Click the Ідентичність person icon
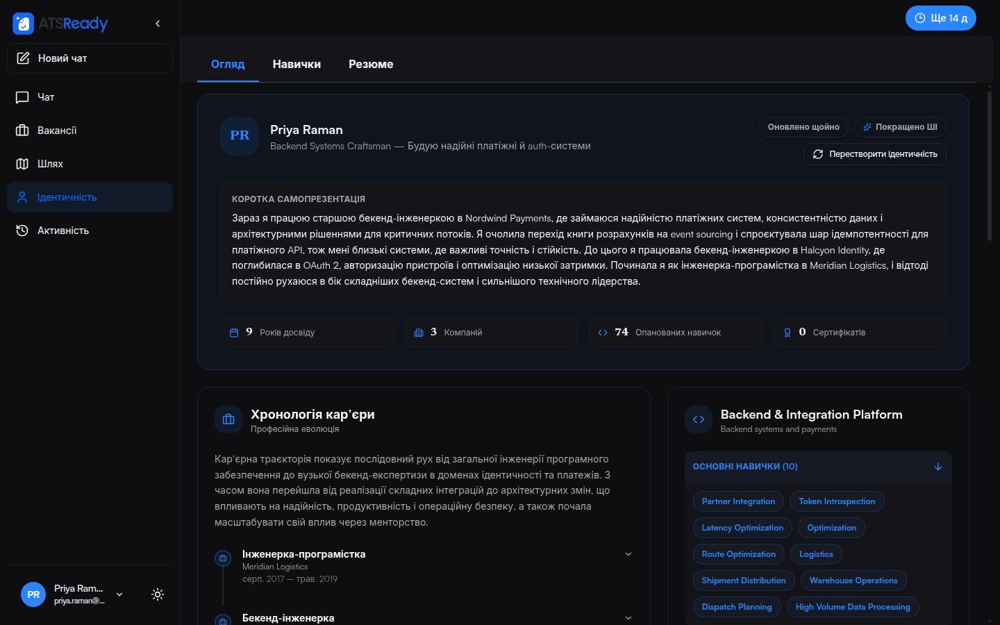 pos(22,197)
